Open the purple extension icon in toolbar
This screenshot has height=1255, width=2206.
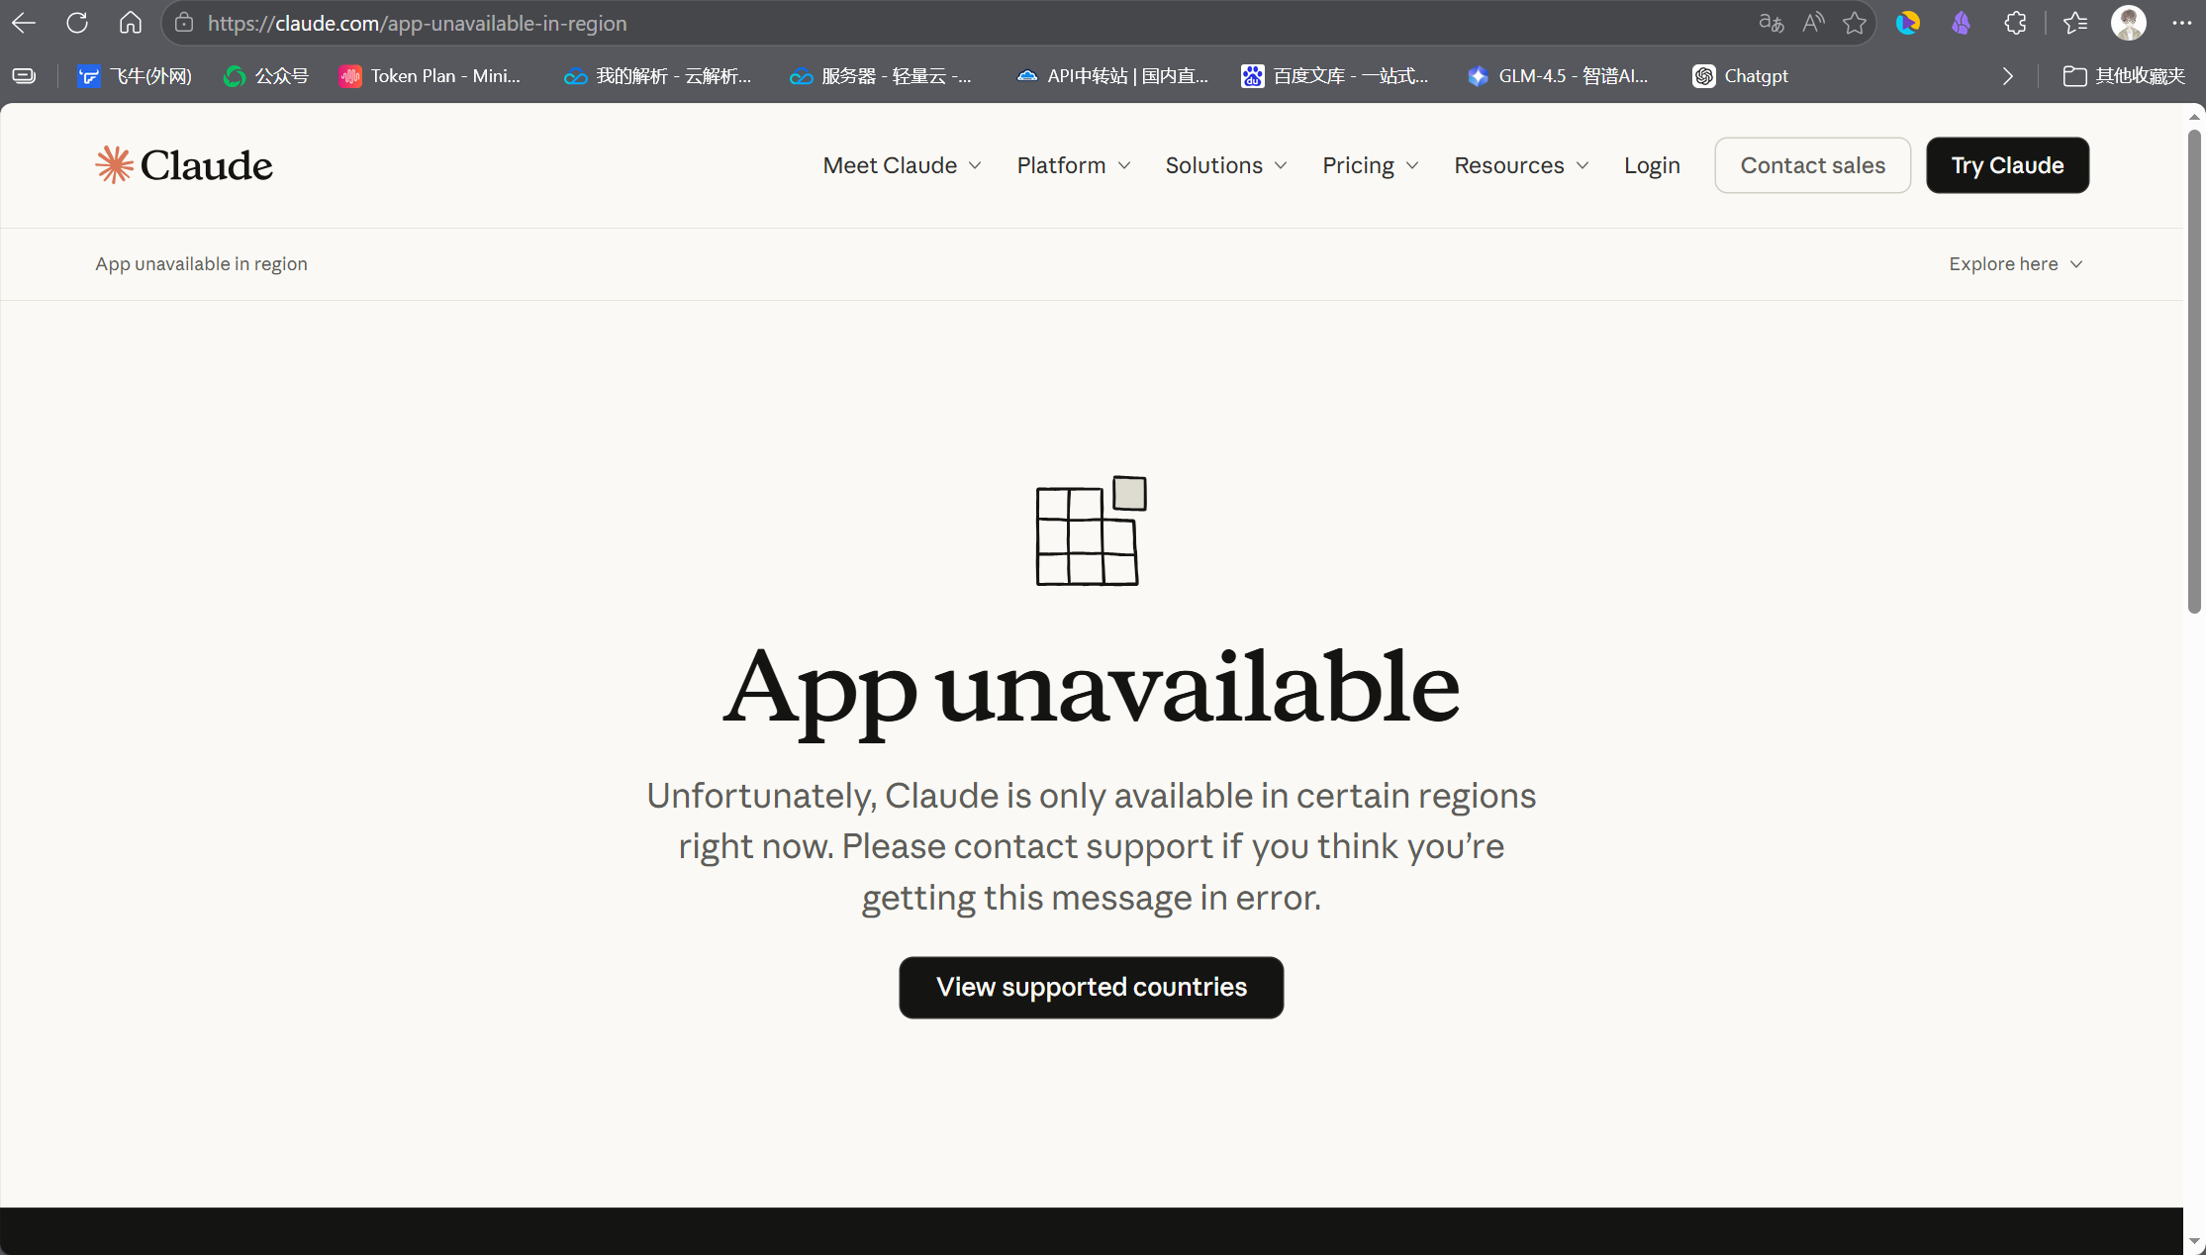(x=1961, y=23)
